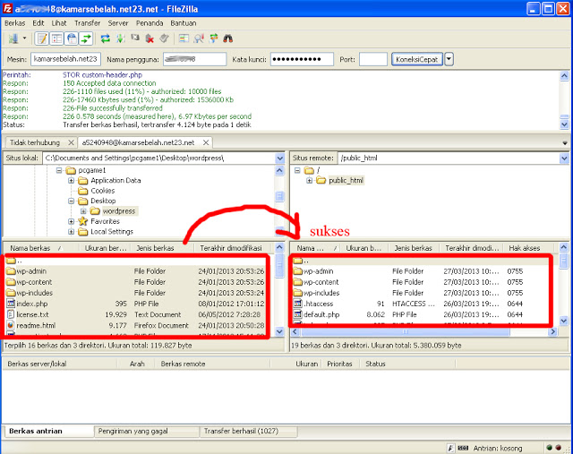Select the a5240948@kamarsebelah.net23.net tab
Image resolution: width=573 pixels, height=454 pixels.
point(138,142)
